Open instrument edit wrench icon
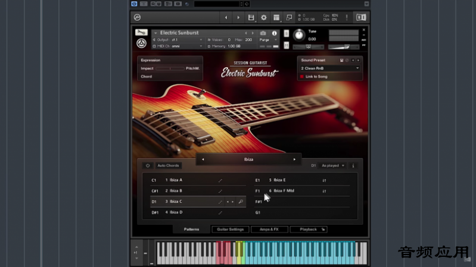Image resolution: width=476 pixels, height=267 pixels. pyautogui.click(x=141, y=32)
